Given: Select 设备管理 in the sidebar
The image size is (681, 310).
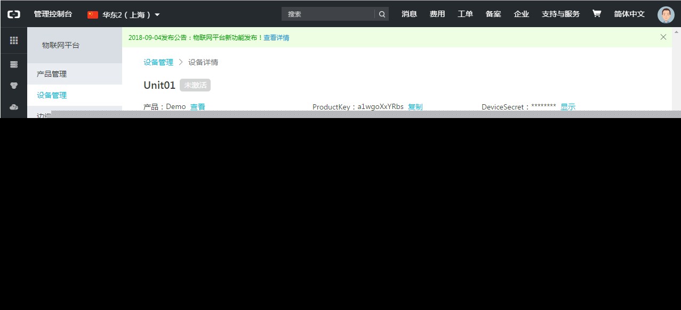Looking at the screenshot, I should pyautogui.click(x=75, y=95).
